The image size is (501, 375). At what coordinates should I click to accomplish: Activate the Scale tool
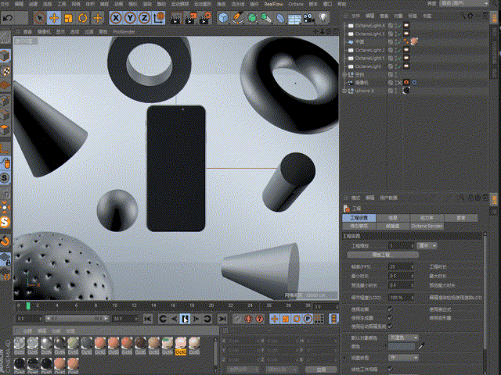pyautogui.click(x=68, y=18)
